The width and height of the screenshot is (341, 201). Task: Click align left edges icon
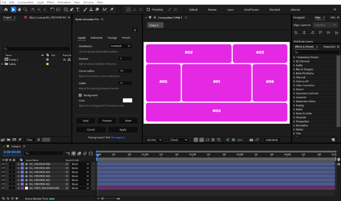coord(296,33)
